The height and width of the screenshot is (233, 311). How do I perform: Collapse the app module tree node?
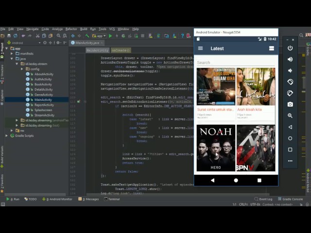(7, 49)
